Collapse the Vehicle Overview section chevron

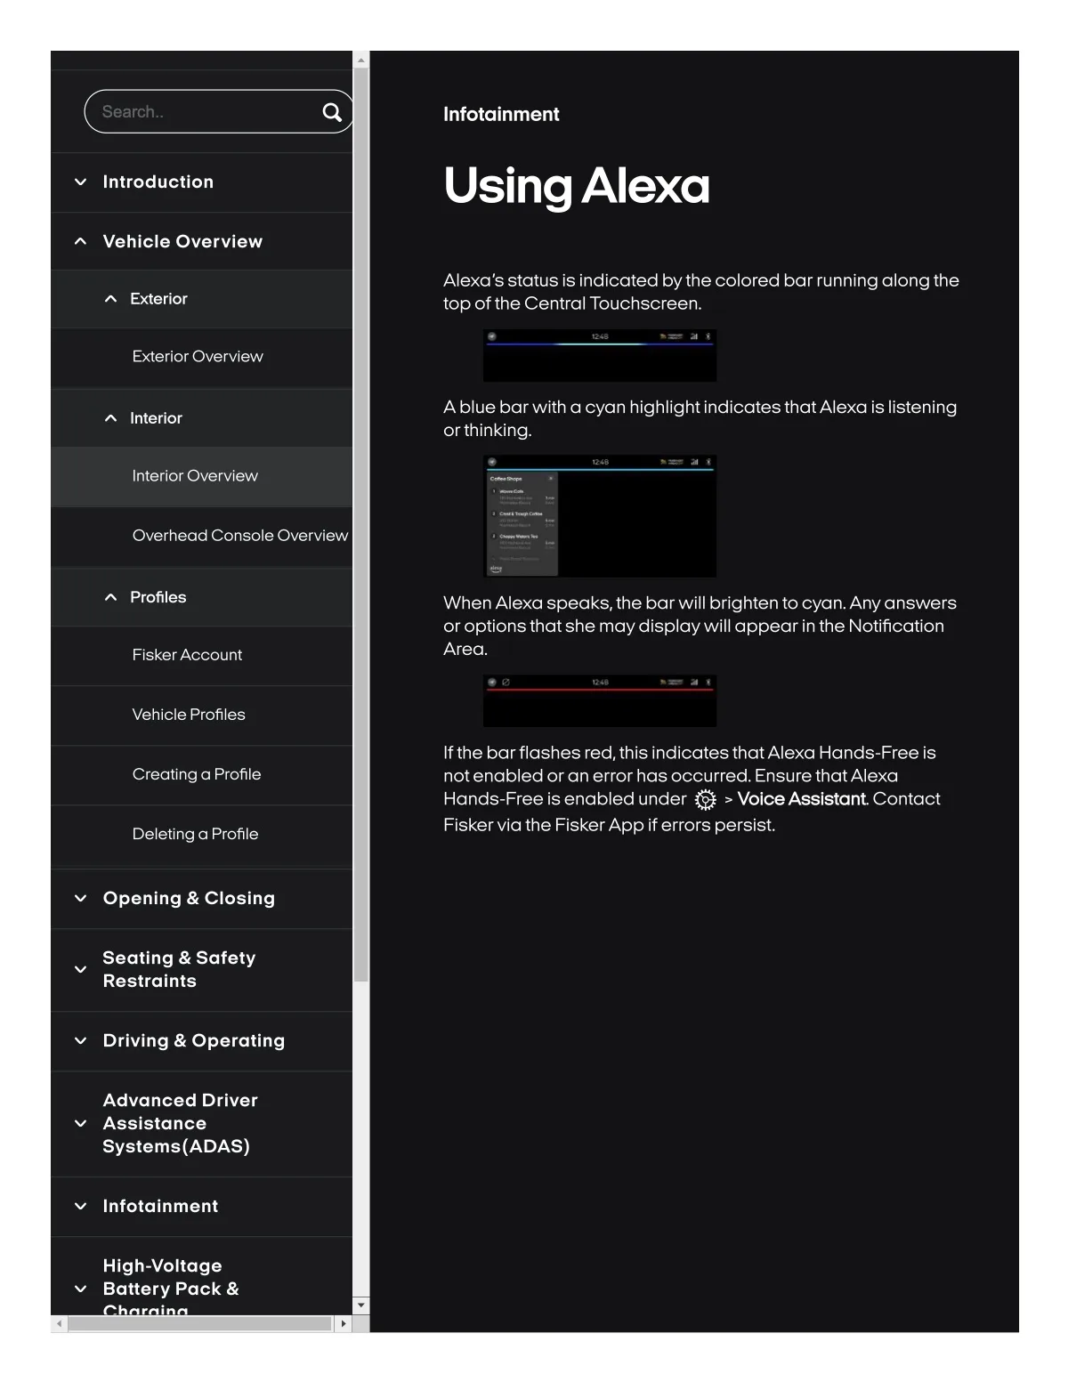81,241
